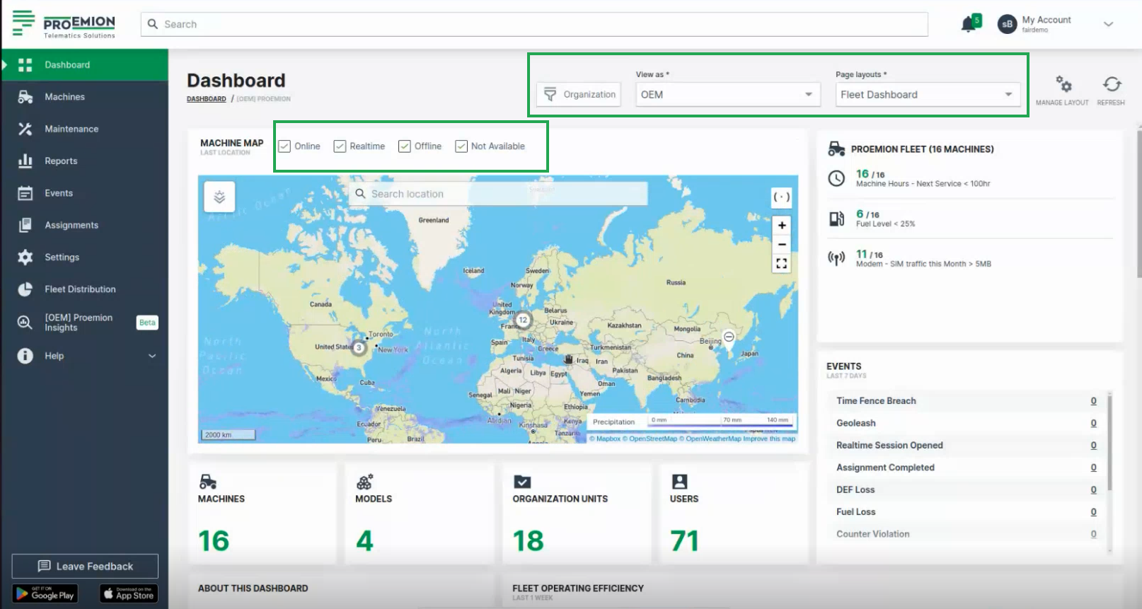The width and height of the screenshot is (1142, 609).
Task: Refresh the dashboard with Refresh icon
Action: (x=1111, y=85)
